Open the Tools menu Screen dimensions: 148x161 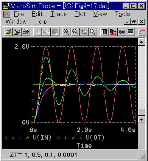(x=123, y=14)
